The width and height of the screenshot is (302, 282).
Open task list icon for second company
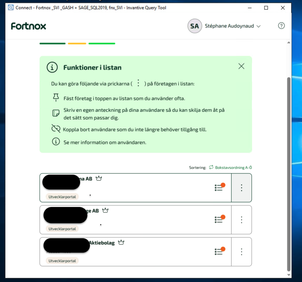click(219, 220)
